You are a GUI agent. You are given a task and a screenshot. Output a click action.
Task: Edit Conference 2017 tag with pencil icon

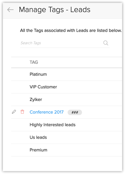(x=14, y=112)
